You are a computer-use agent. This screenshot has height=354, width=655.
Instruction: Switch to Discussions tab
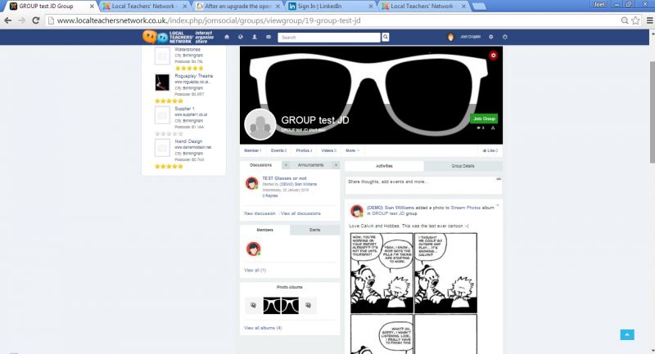coord(260,165)
